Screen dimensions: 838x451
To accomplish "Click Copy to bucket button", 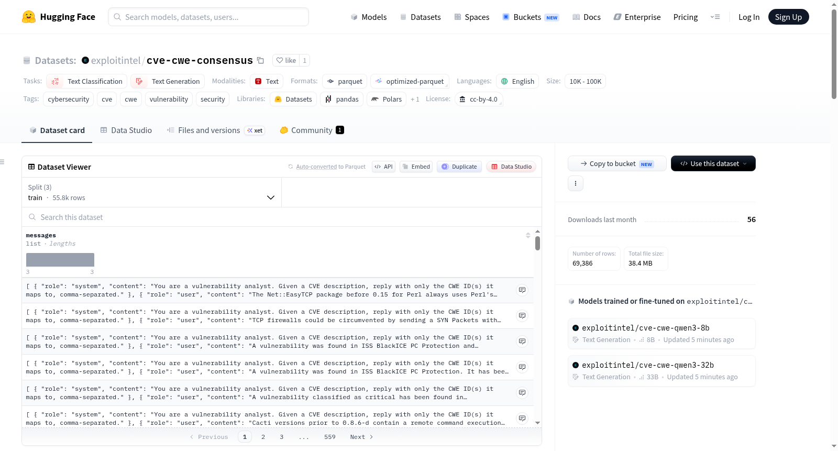I will tap(617, 163).
